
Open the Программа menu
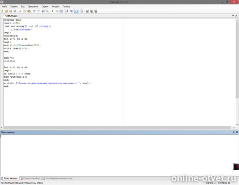(x=33, y=6)
